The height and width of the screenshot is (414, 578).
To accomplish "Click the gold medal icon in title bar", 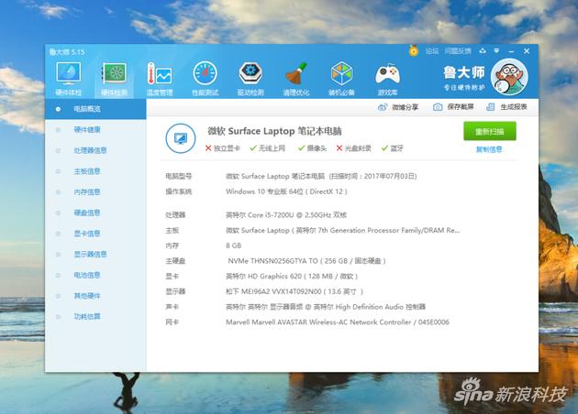I will click(x=414, y=50).
